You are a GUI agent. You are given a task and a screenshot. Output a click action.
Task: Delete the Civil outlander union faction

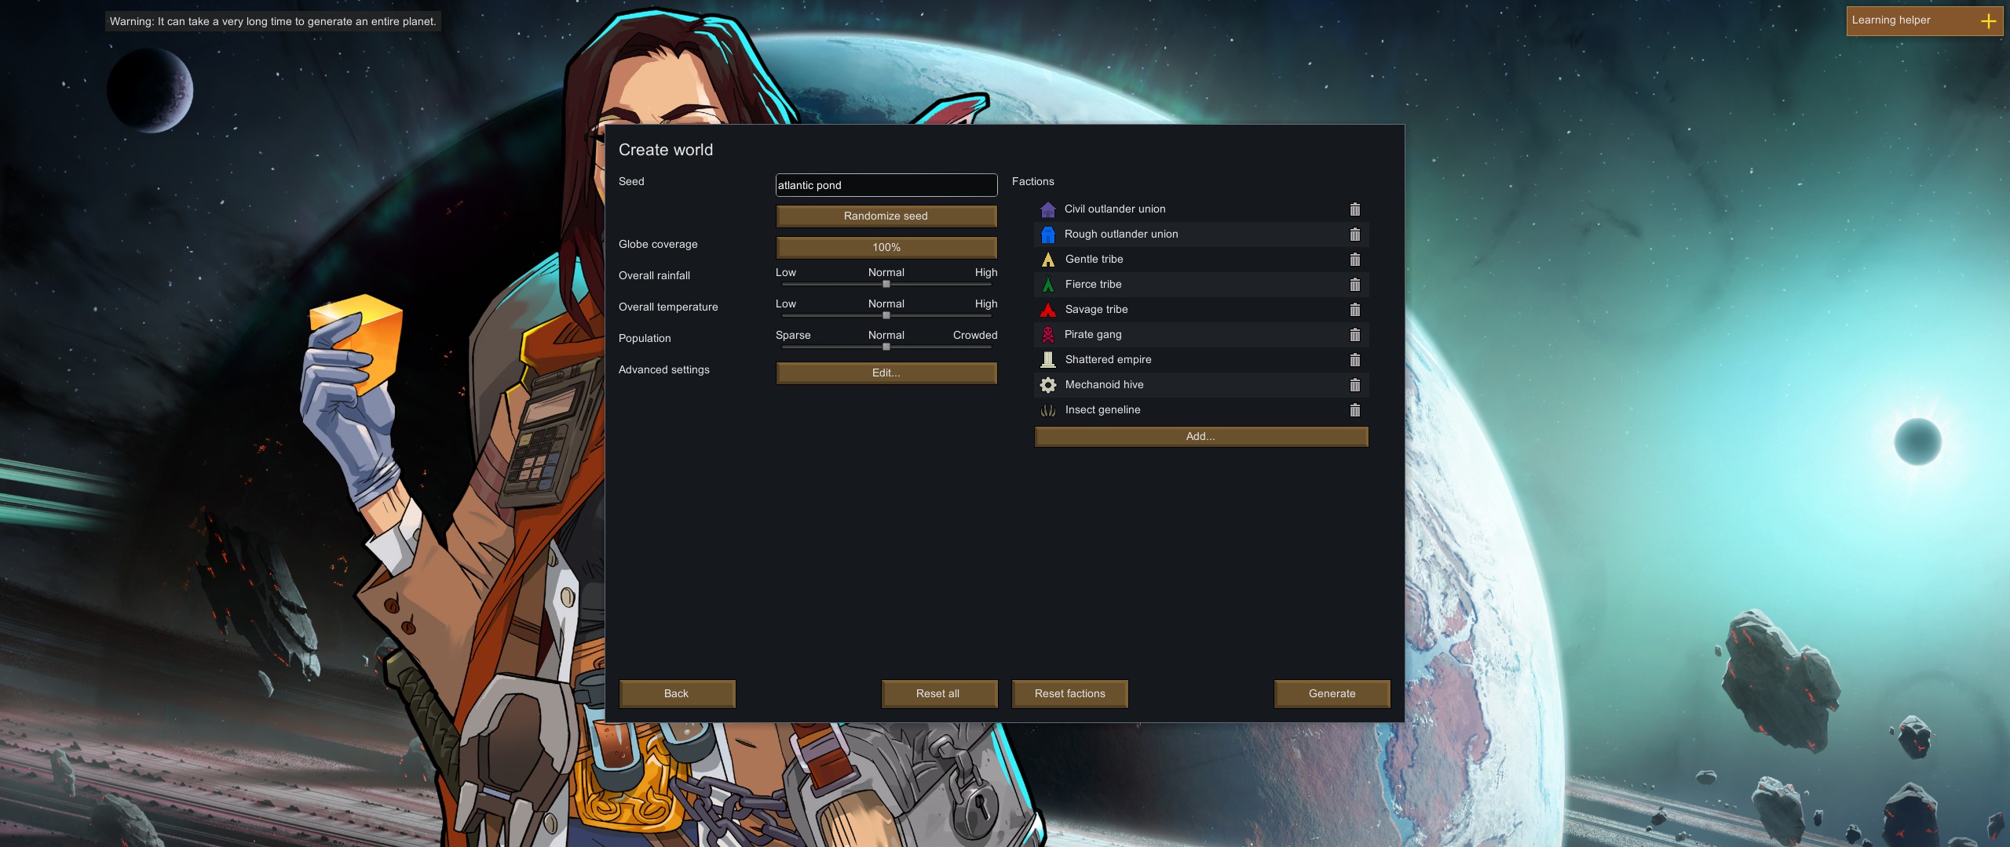[1354, 209]
